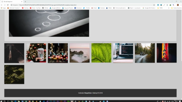This screenshot has width=182, height=102.
Task: Click the browser forward arrow
Action: [x=5, y=5]
